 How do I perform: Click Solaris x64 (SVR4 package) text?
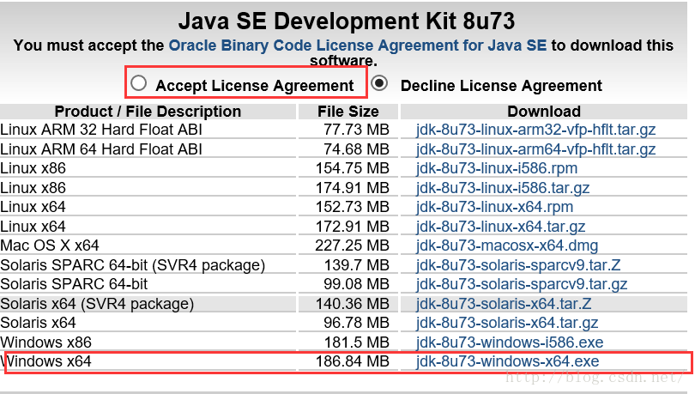pyautogui.click(x=97, y=304)
